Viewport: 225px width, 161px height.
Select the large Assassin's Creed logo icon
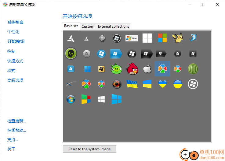point(71,38)
